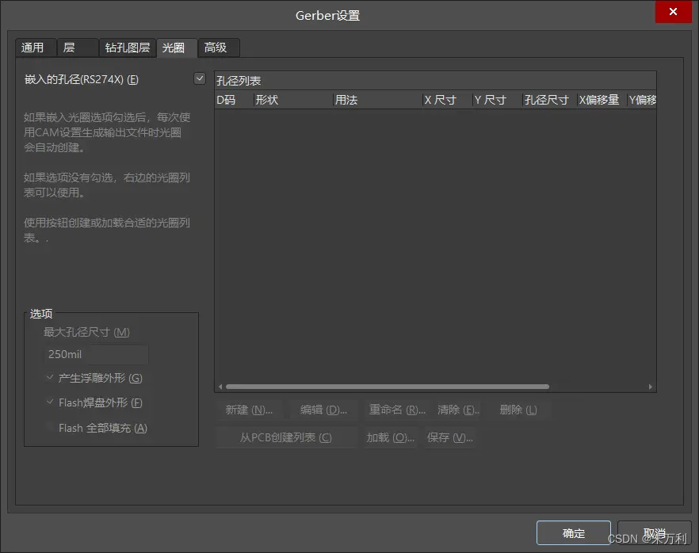Viewport: 699px width, 553px height.
Task: Click the 加载 button to load apertures
Action: point(392,437)
